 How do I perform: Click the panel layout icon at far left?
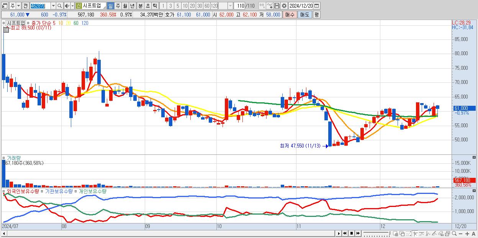(x=4, y=6)
